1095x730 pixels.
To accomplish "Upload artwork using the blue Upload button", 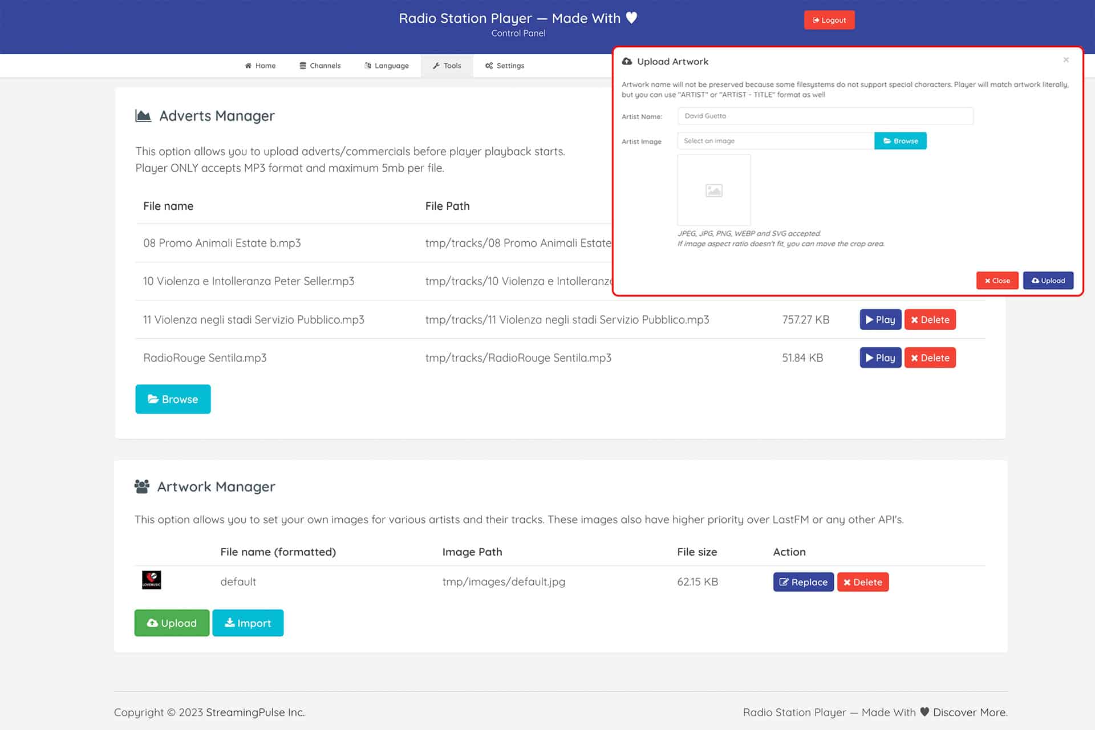I will tap(1048, 281).
